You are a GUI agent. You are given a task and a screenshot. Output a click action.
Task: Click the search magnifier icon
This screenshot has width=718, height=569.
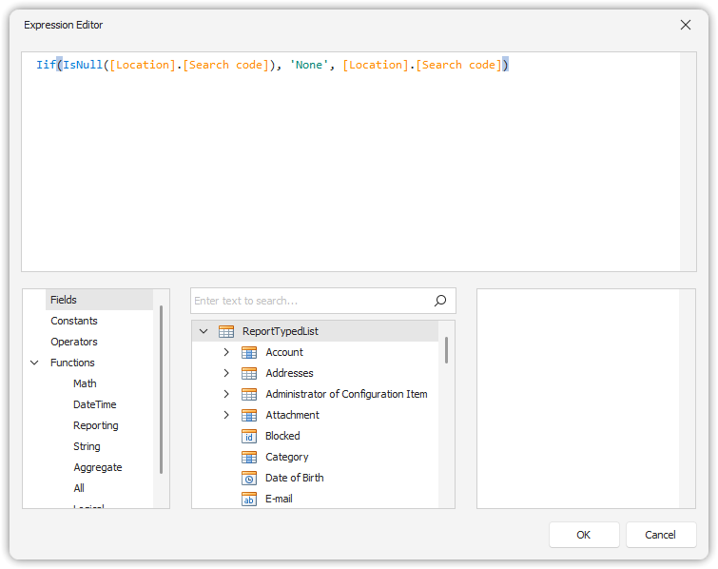pyautogui.click(x=440, y=301)
